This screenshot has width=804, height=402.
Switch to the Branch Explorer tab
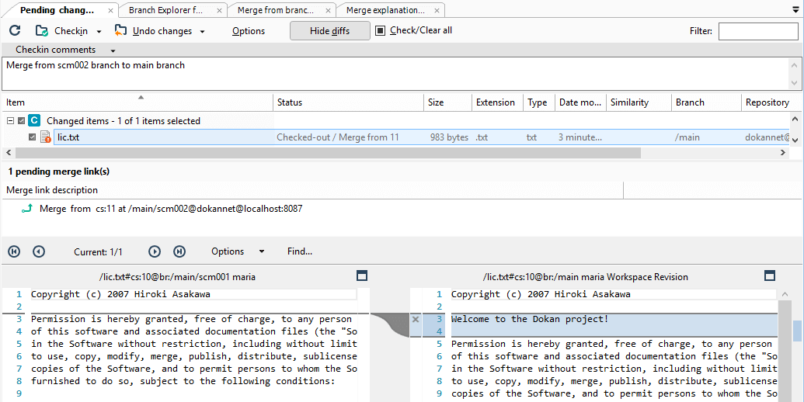pos(165,10)
